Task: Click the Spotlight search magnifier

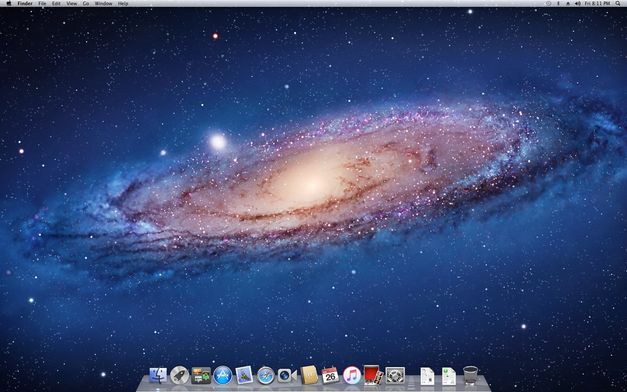Action: tap(618, 4)
